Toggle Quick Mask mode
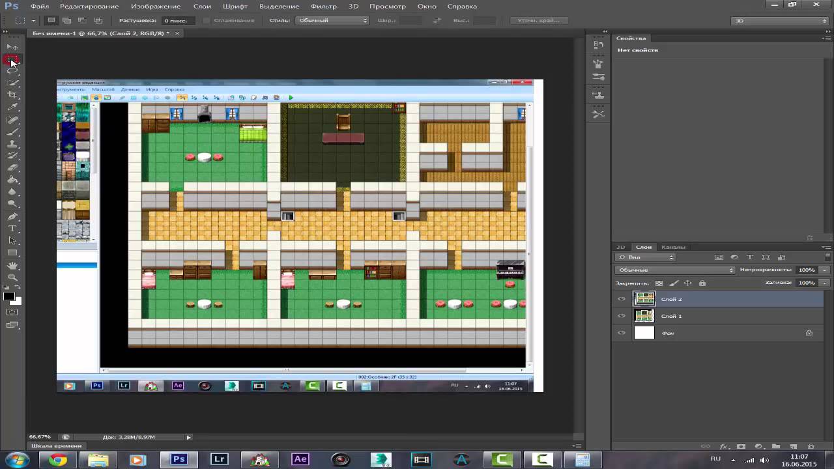Viewport: 834px width, 469px height. click(x=12, y=312)
